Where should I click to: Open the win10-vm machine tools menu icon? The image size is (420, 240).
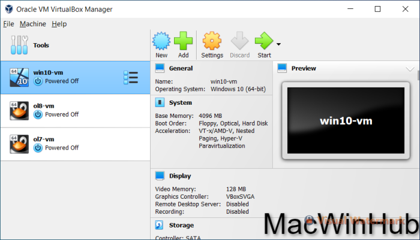(x=131, y=77)
